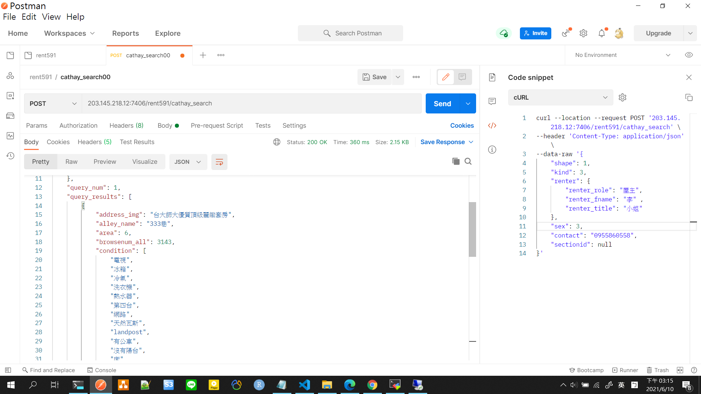Click the request URL input field
This screenshot has height=394, width=701.
coord(251,104)
